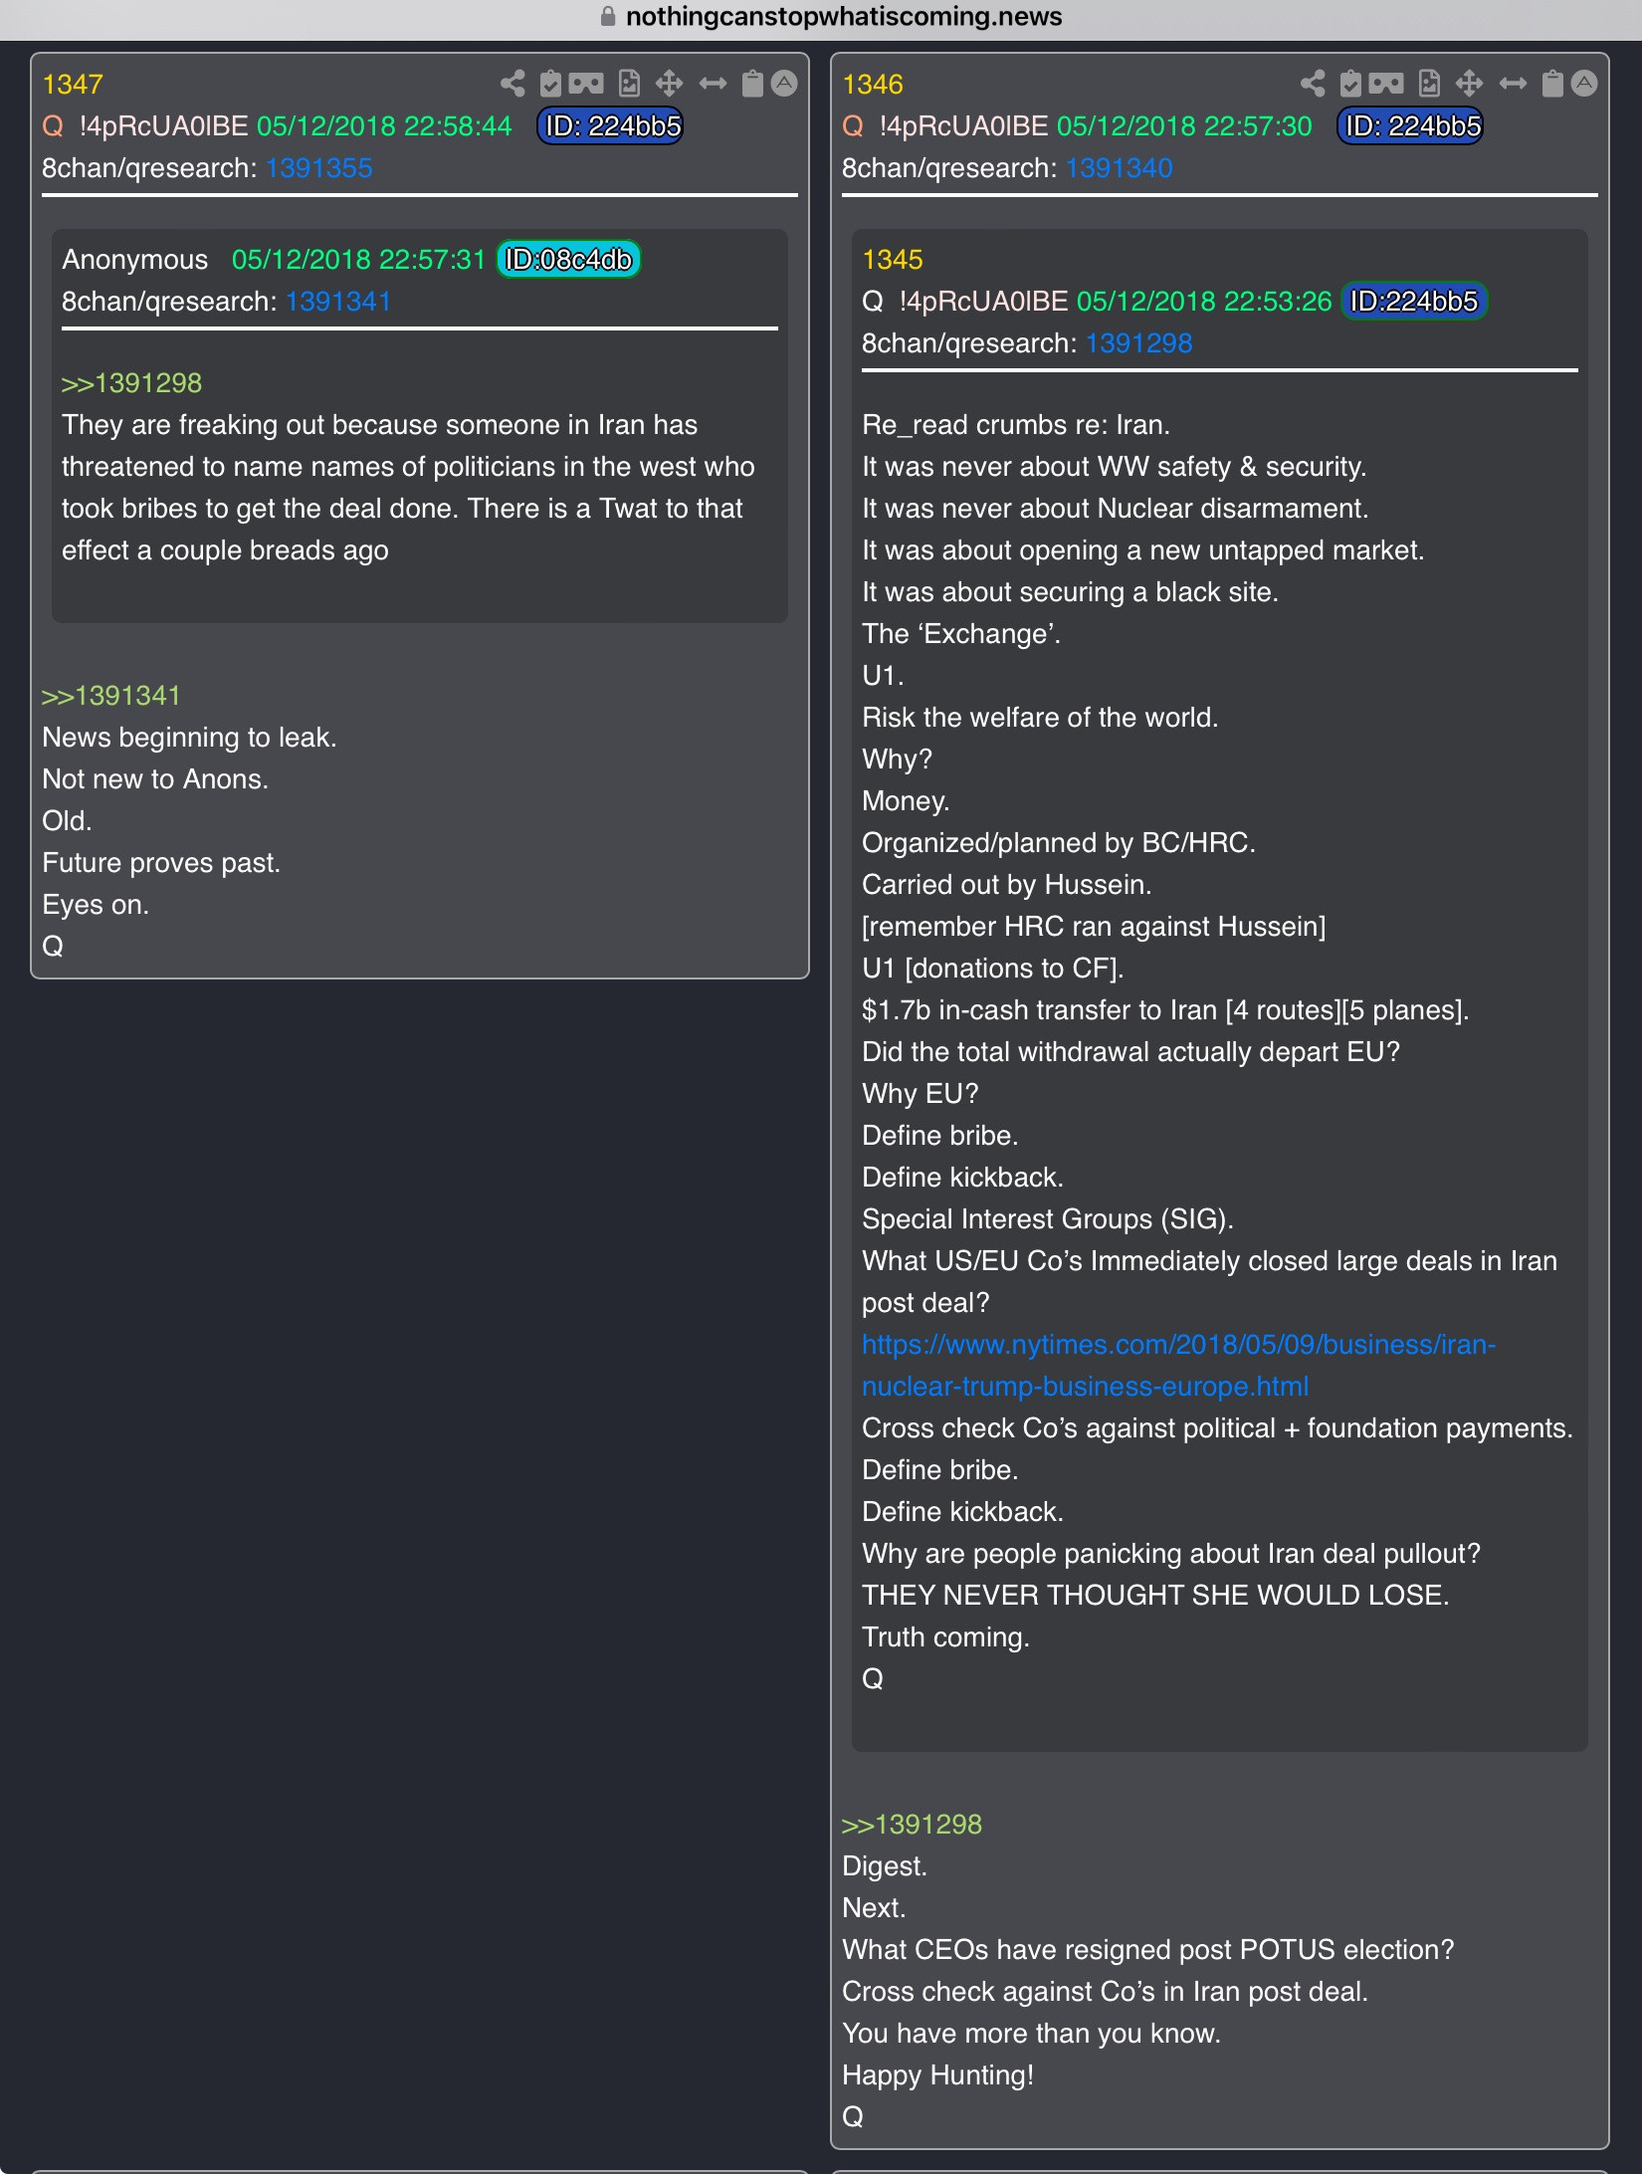This screenshot has height=2174, width=1642.
Task: Open 8chan/qresearch post link 1391355
Action: 318,168
